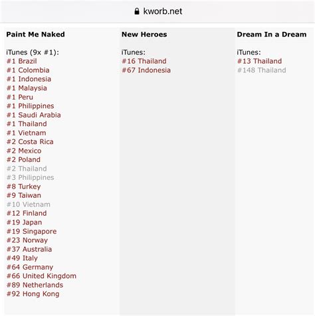Select the kworb.net address bar
The width and height of the screenshot is (315, 316).
click(157, 11)
